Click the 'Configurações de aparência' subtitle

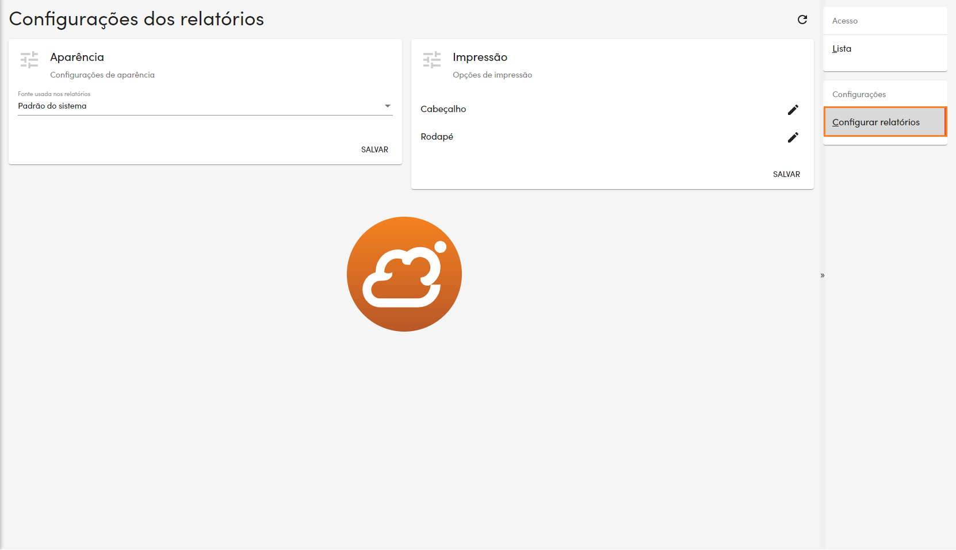point(102,75)
